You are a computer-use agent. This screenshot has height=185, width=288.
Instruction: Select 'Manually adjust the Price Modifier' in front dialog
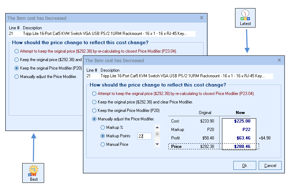(x=94, y=119)
